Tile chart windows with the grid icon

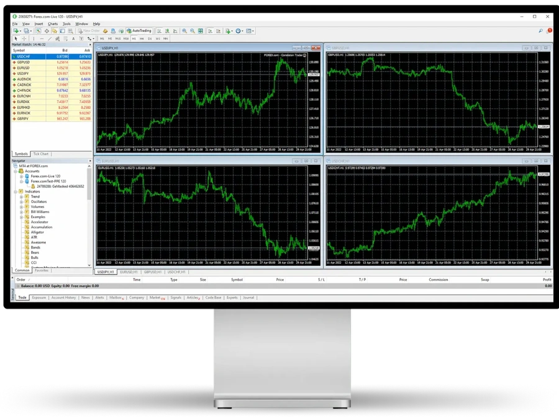(x=201, y=31)
